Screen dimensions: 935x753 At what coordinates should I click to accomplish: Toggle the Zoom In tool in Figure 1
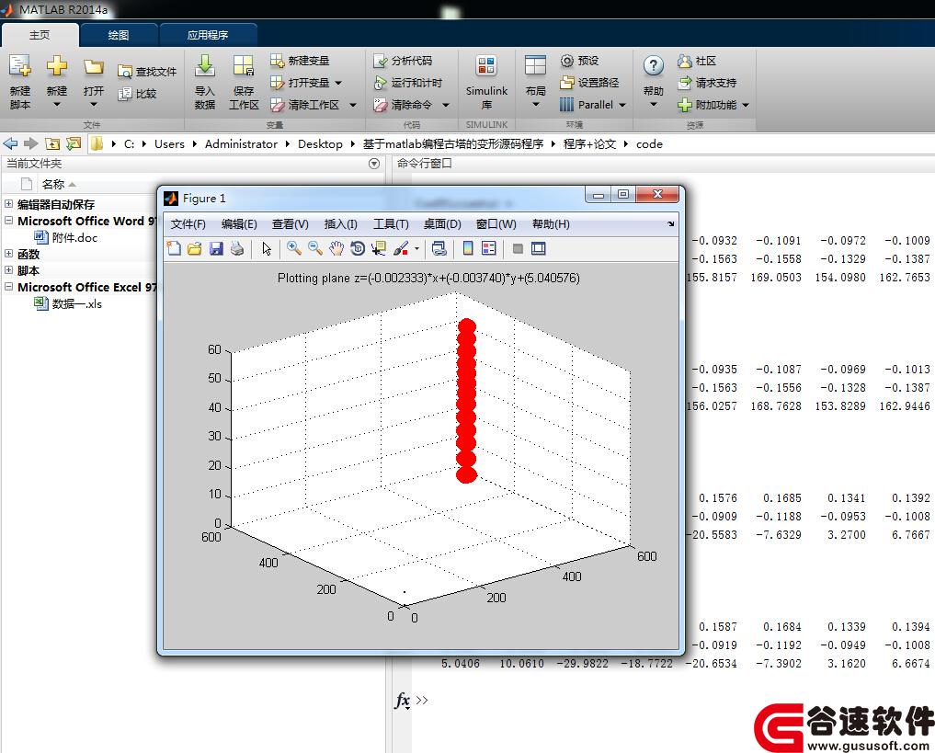click(294, 248)
